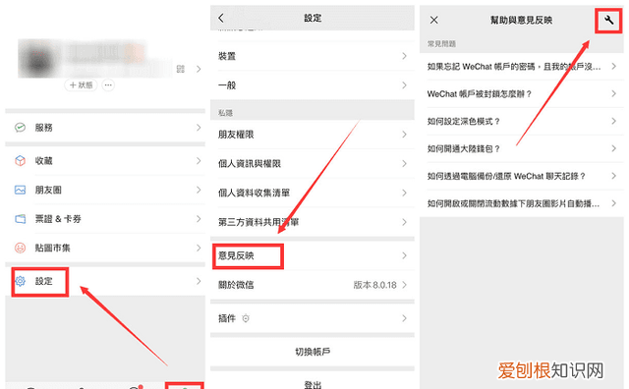The height and width of the screenshot is (389, 629).
Task: Click the 版本 8.0.18 version text
Action: [x=374, y=285]
